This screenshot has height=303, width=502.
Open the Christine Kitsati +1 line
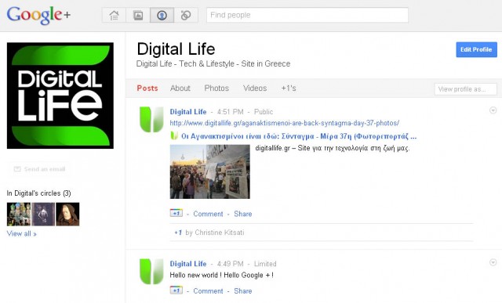click(x=209, y=233)
